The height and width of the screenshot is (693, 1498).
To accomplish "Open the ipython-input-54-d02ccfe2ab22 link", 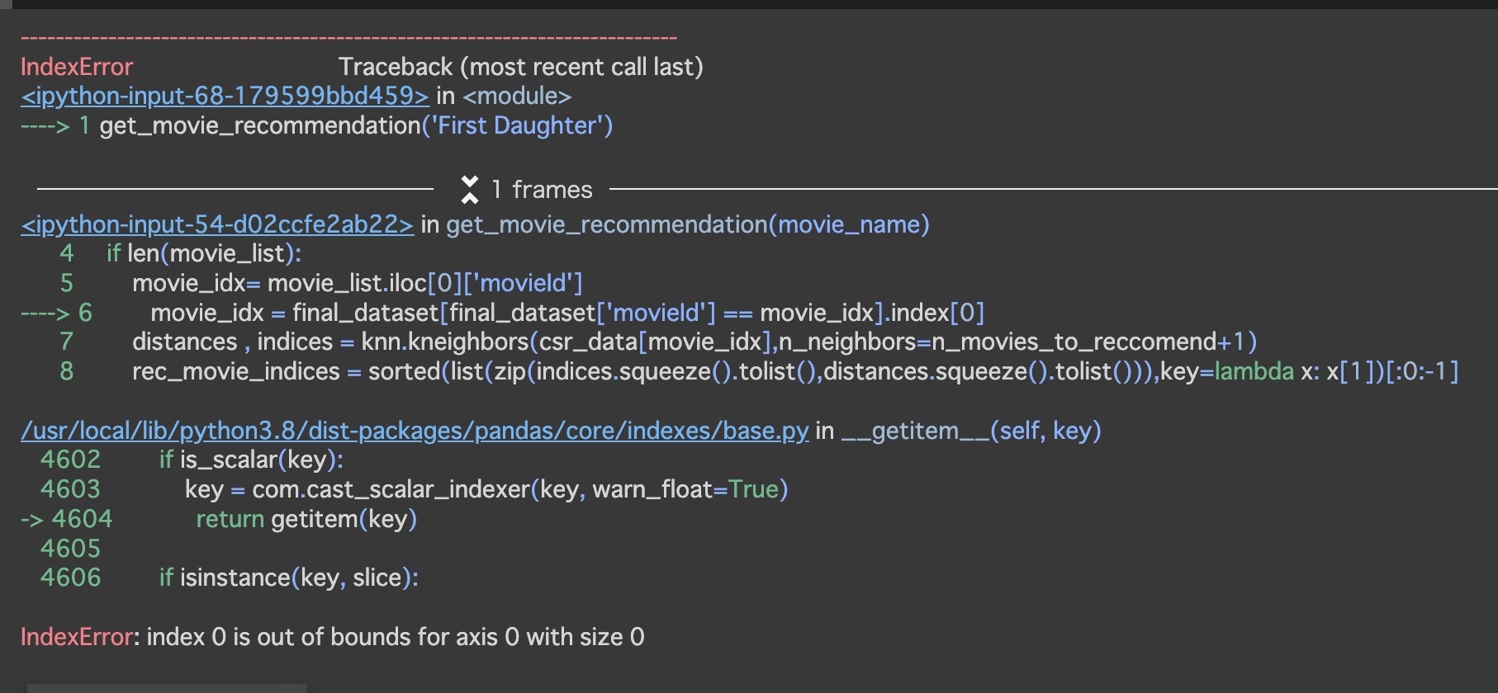I will [217, 224].
